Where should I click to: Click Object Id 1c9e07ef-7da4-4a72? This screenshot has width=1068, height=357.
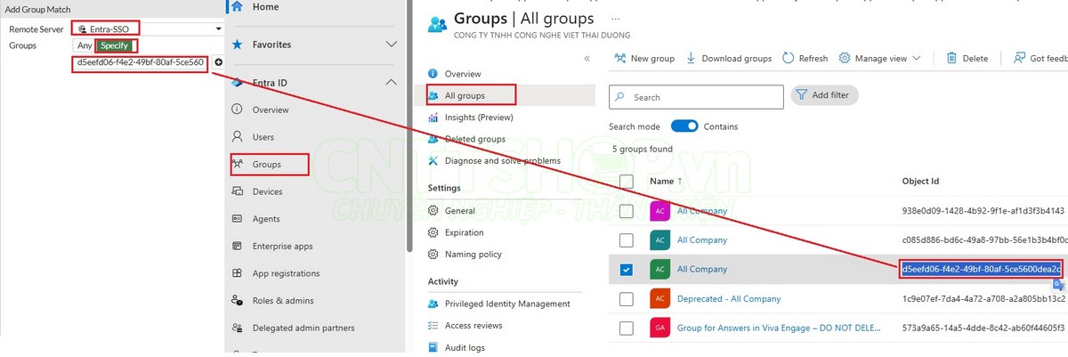[983, 298]
